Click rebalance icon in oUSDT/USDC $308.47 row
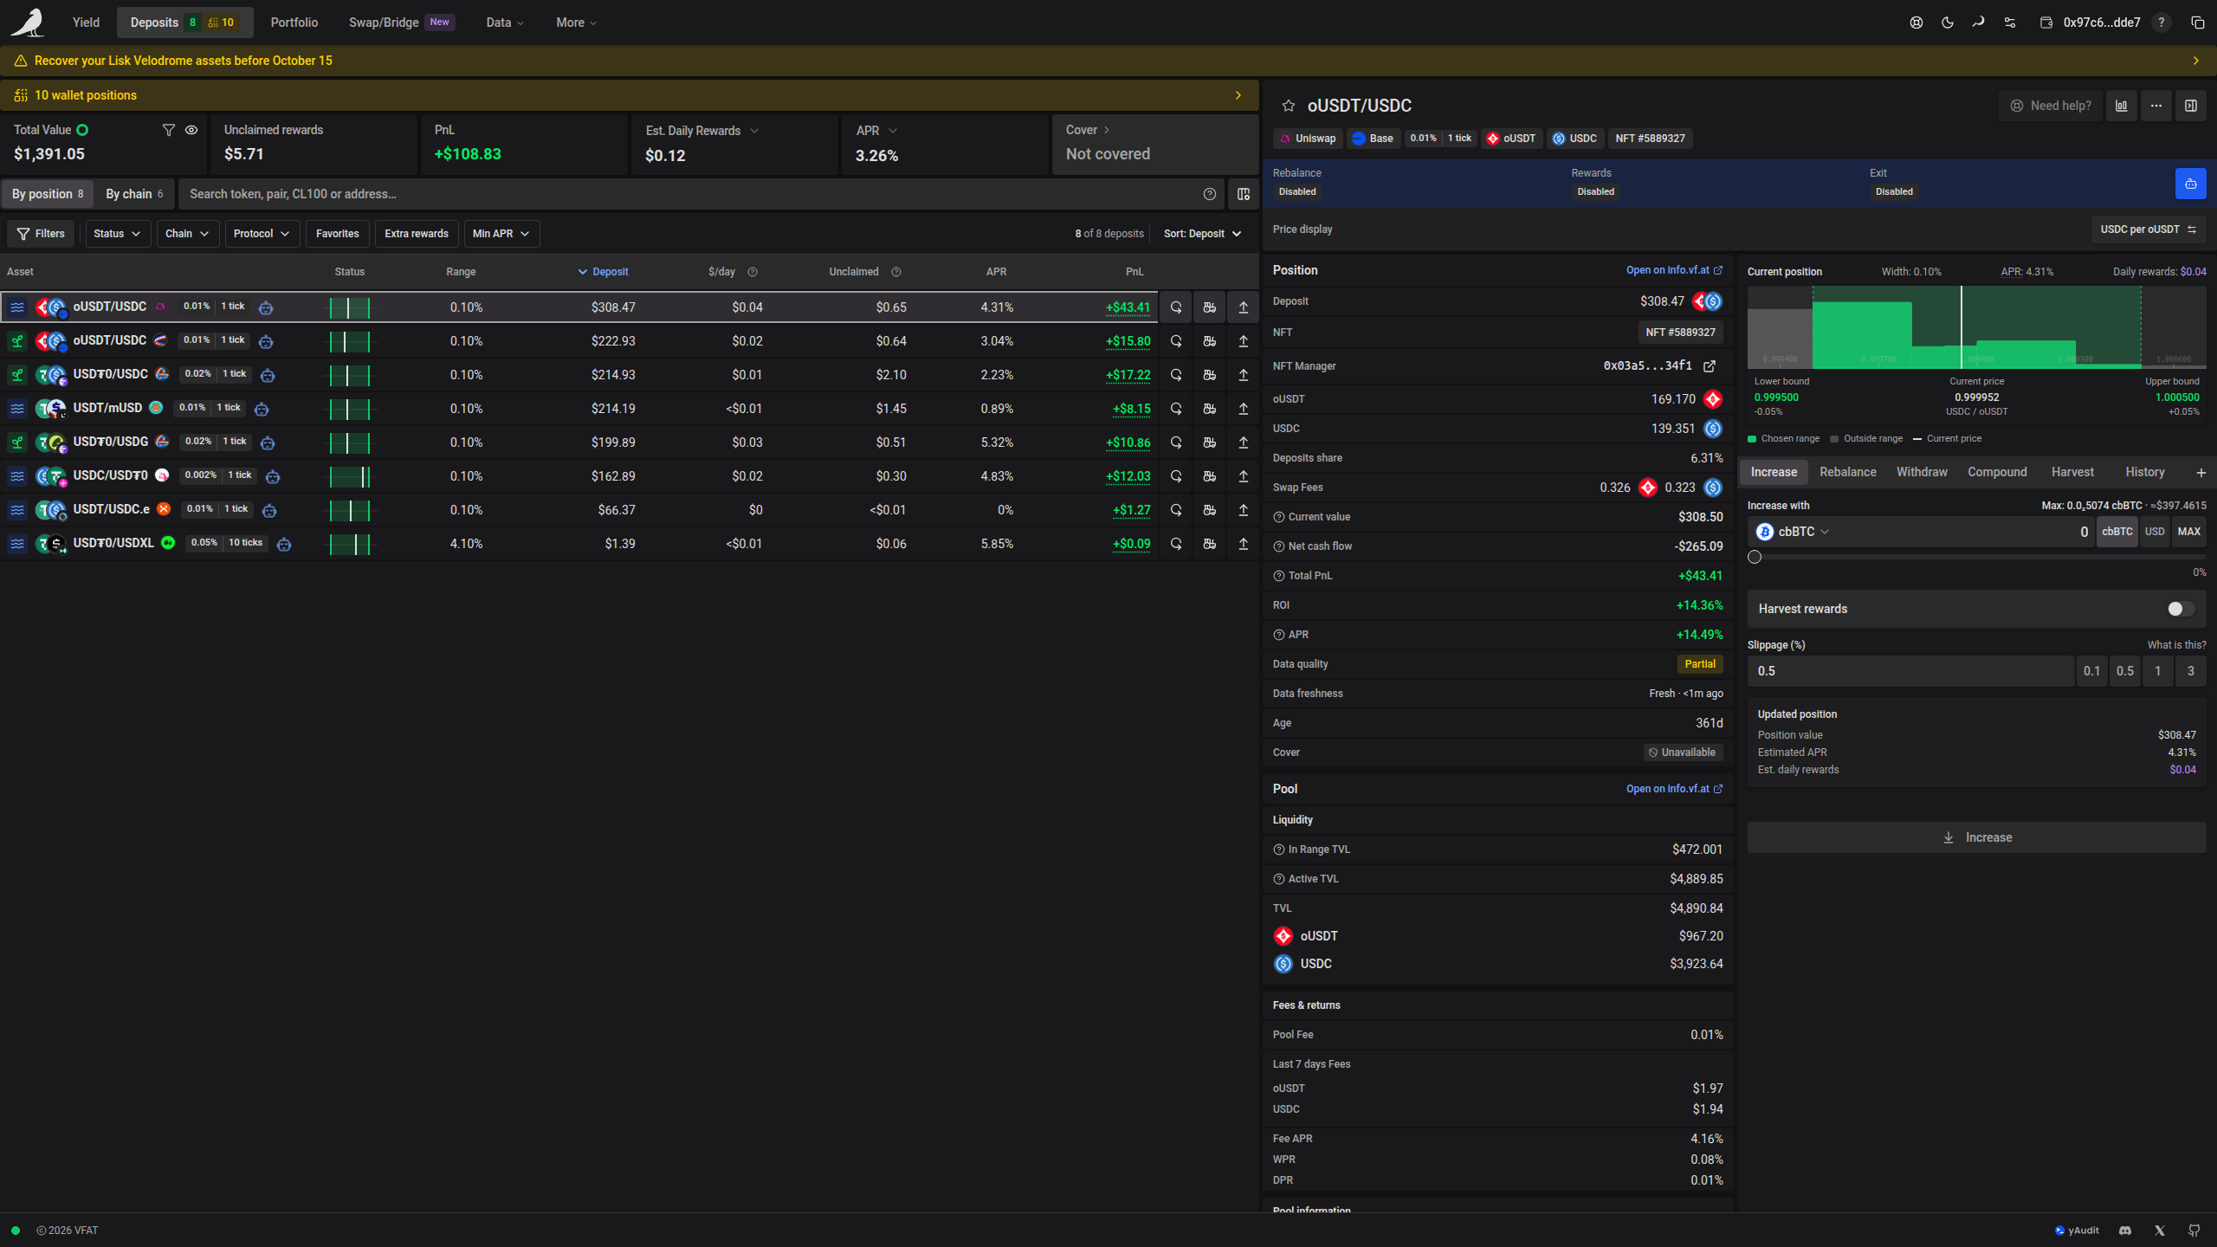 pos(1176,307)
